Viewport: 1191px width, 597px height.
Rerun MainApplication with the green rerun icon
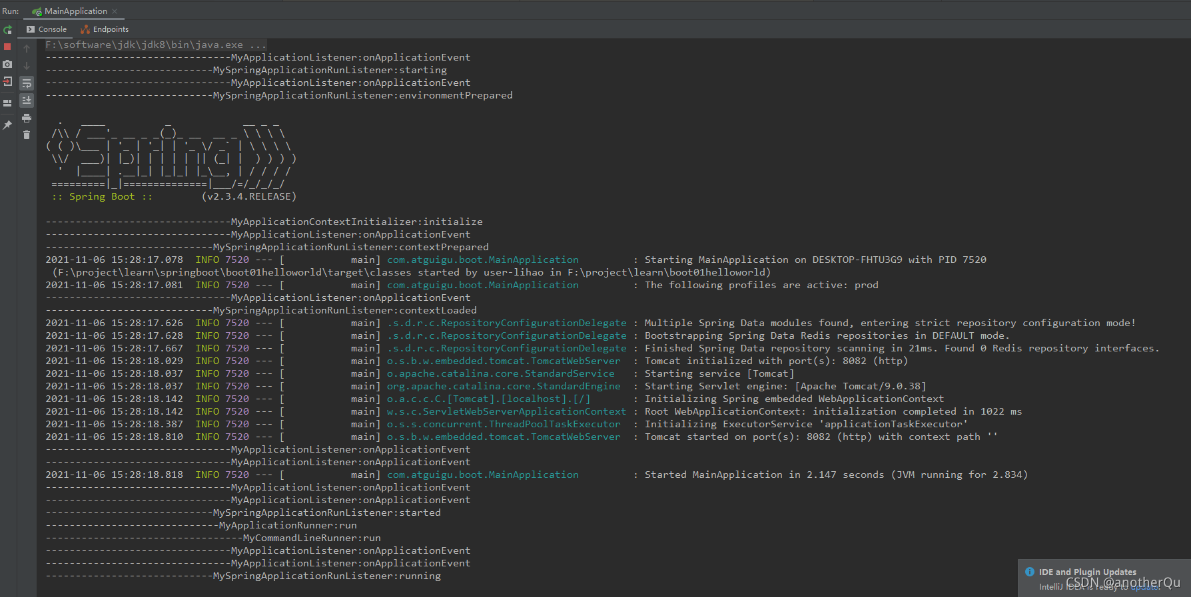pyautogui.click(x=7, y=30)
